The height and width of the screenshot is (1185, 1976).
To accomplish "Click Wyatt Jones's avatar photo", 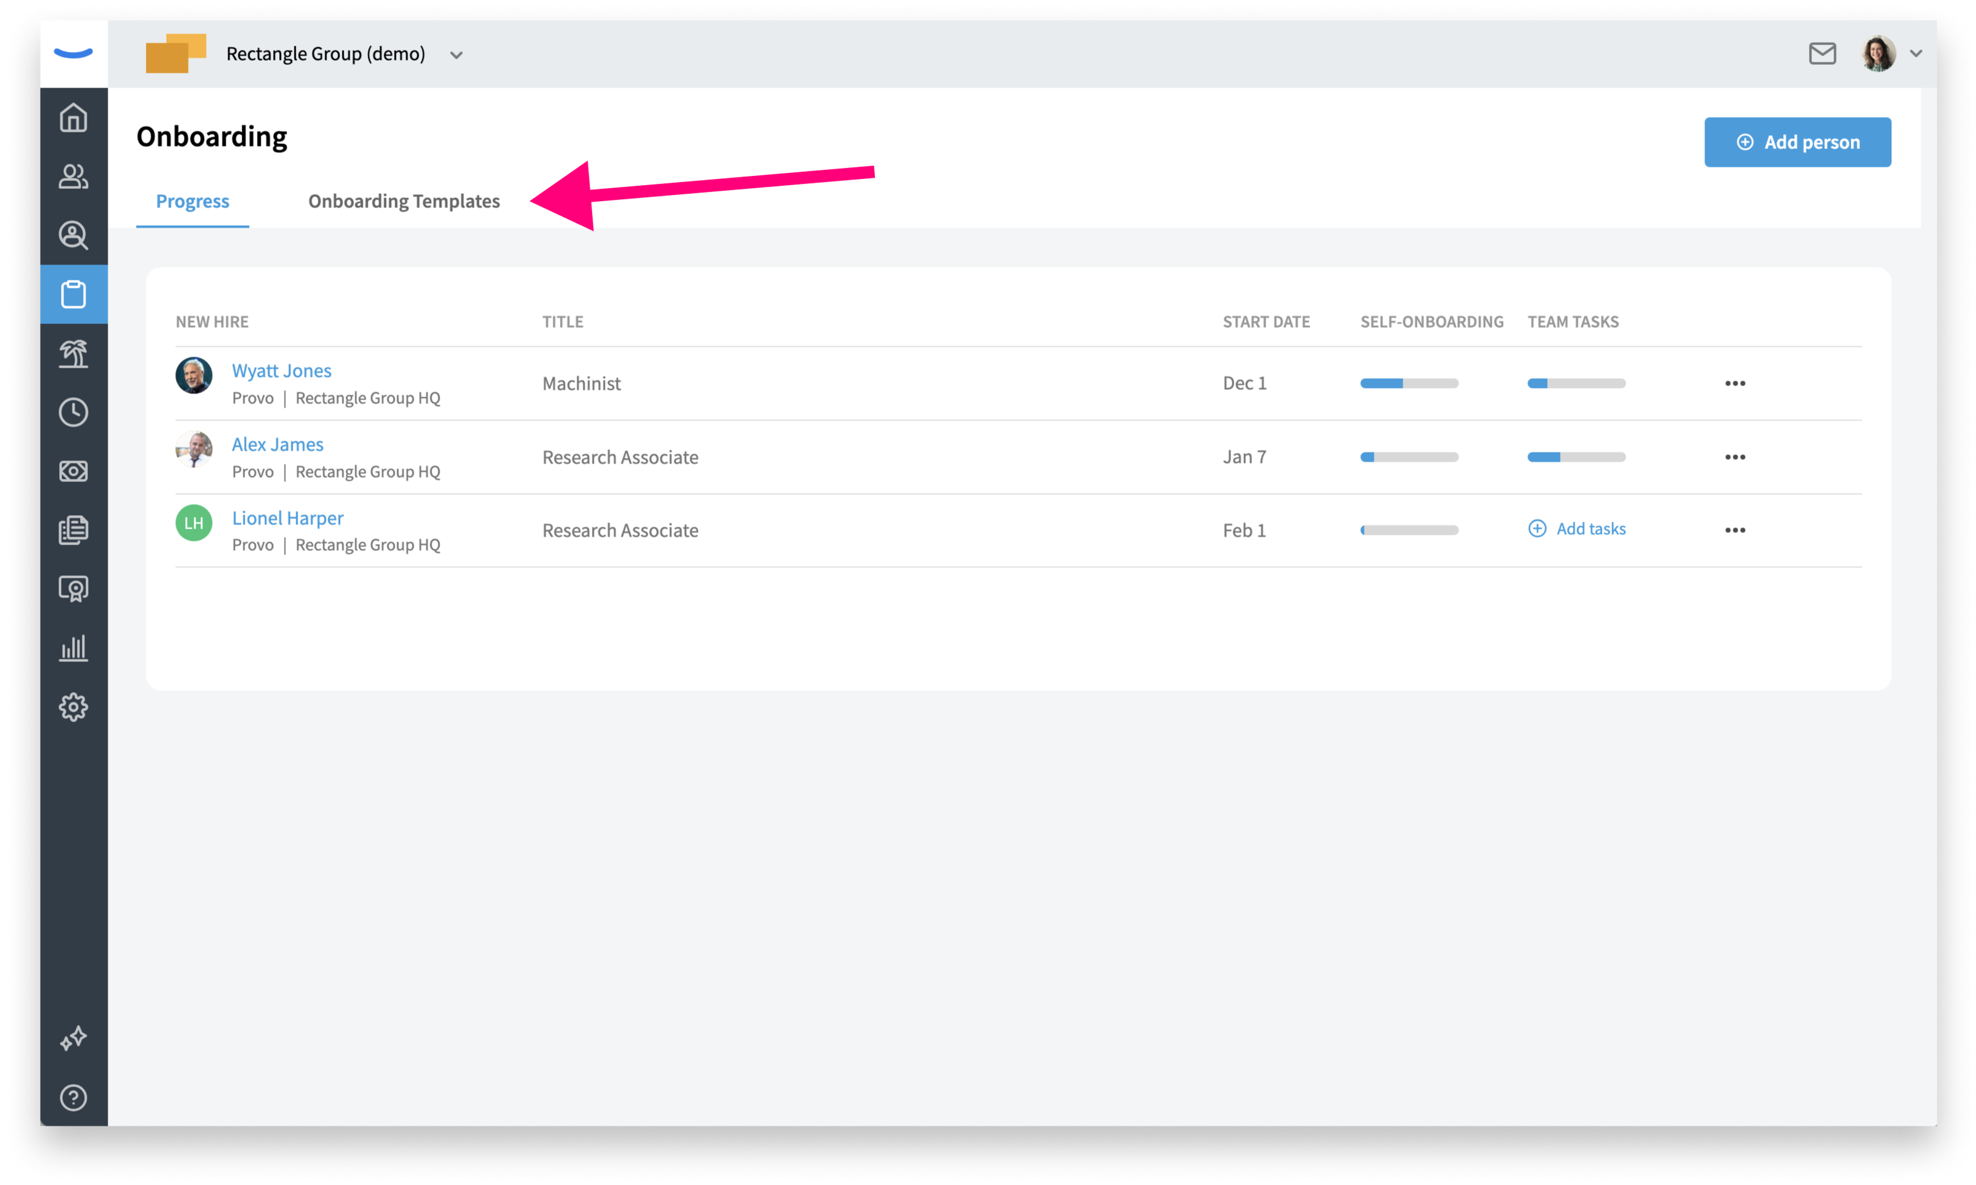I will [x=194, y=375].
